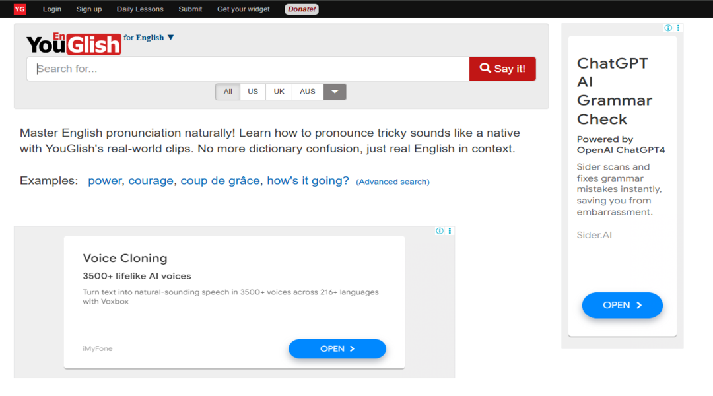Select the AUS accent filter
Viewport: 713px width, 396px height.
pyautogui.click(x=308, y=92)
